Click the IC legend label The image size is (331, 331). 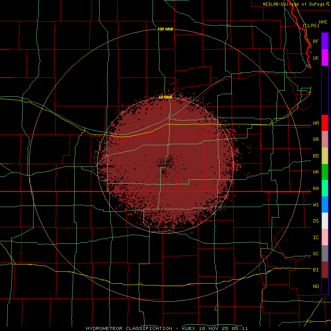point(316,238)
